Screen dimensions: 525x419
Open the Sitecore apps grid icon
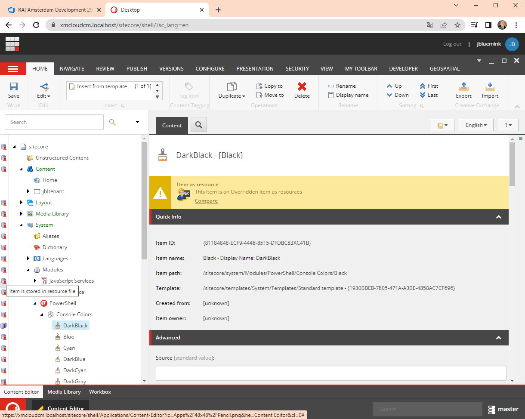(x=12, y=44)
